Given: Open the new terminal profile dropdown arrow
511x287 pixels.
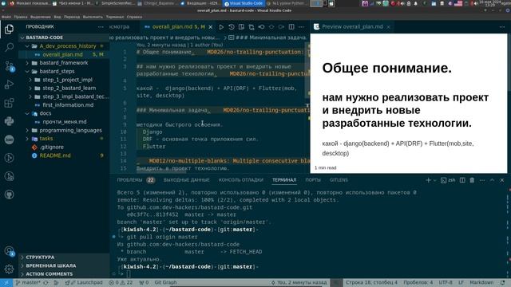Looking at the screenshot, I should [x=434, y=180].
